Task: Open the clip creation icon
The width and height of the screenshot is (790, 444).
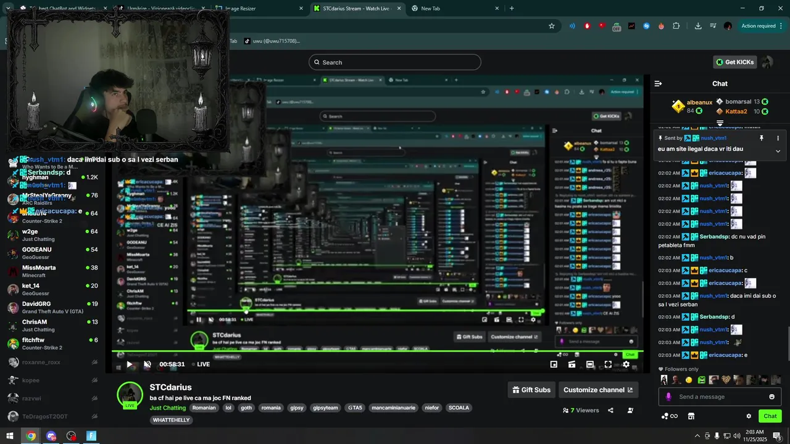Action: (572, 364)
